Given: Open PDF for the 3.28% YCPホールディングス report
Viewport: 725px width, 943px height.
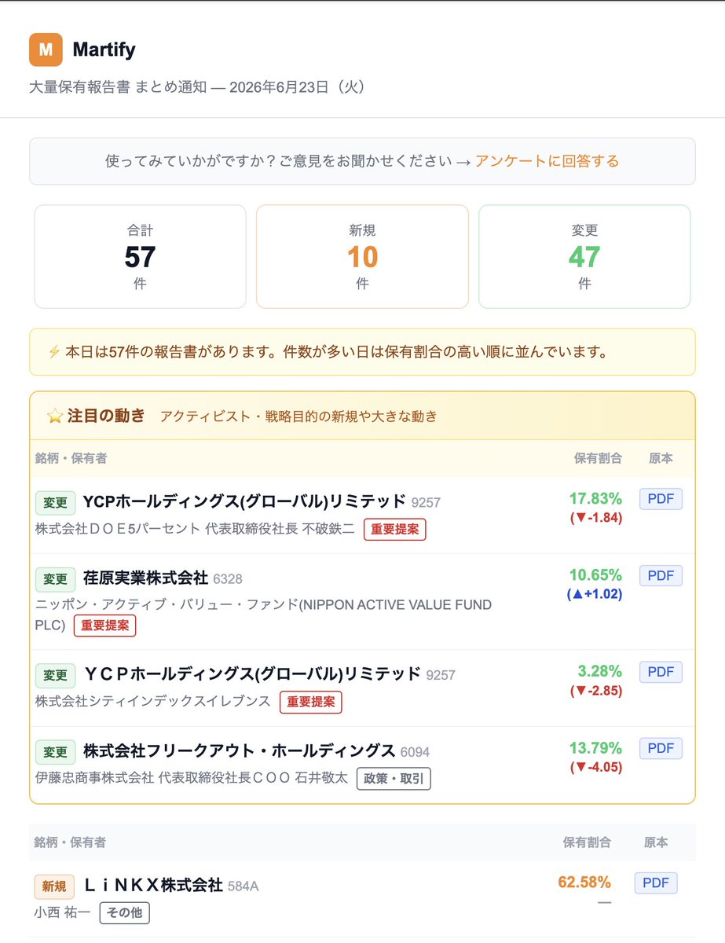Looking at the screenshot, I should [x=661, y=672].
